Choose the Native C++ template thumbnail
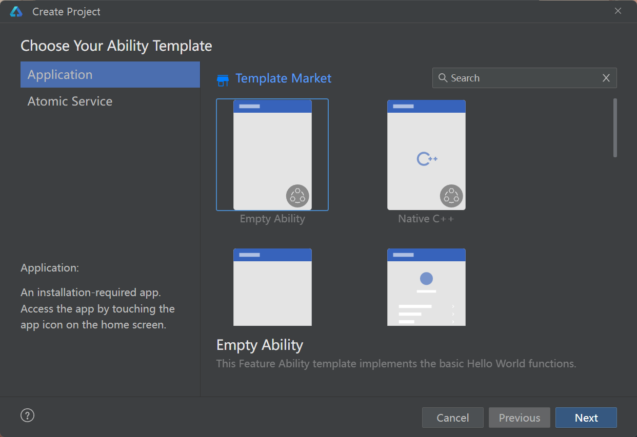637x437 pixels. pos(426,155)
